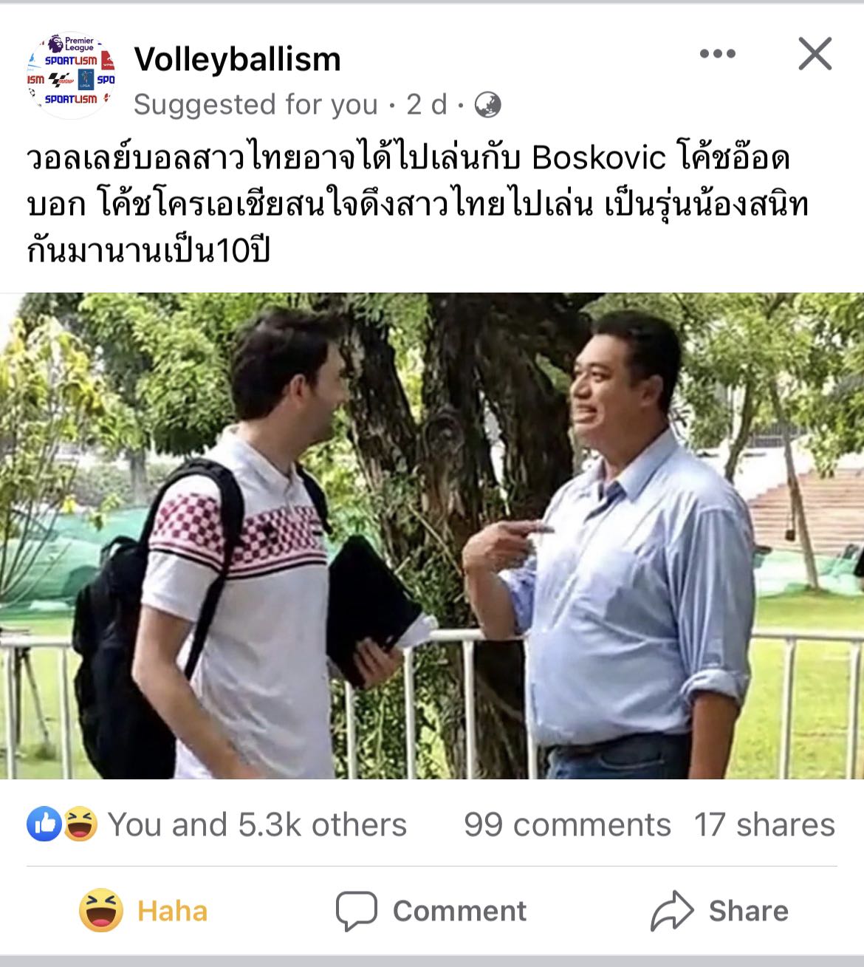
Task: Choose the Share text button
Action: tap(749, 911)
